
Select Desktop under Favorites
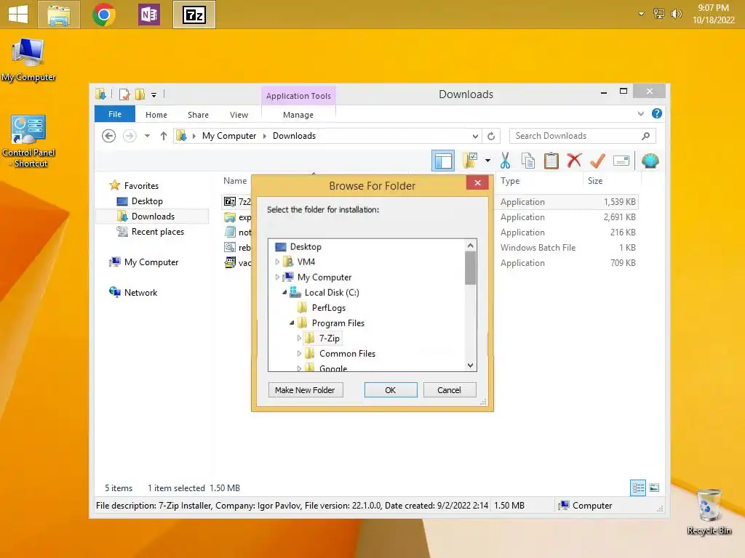(x=147, y=201)
